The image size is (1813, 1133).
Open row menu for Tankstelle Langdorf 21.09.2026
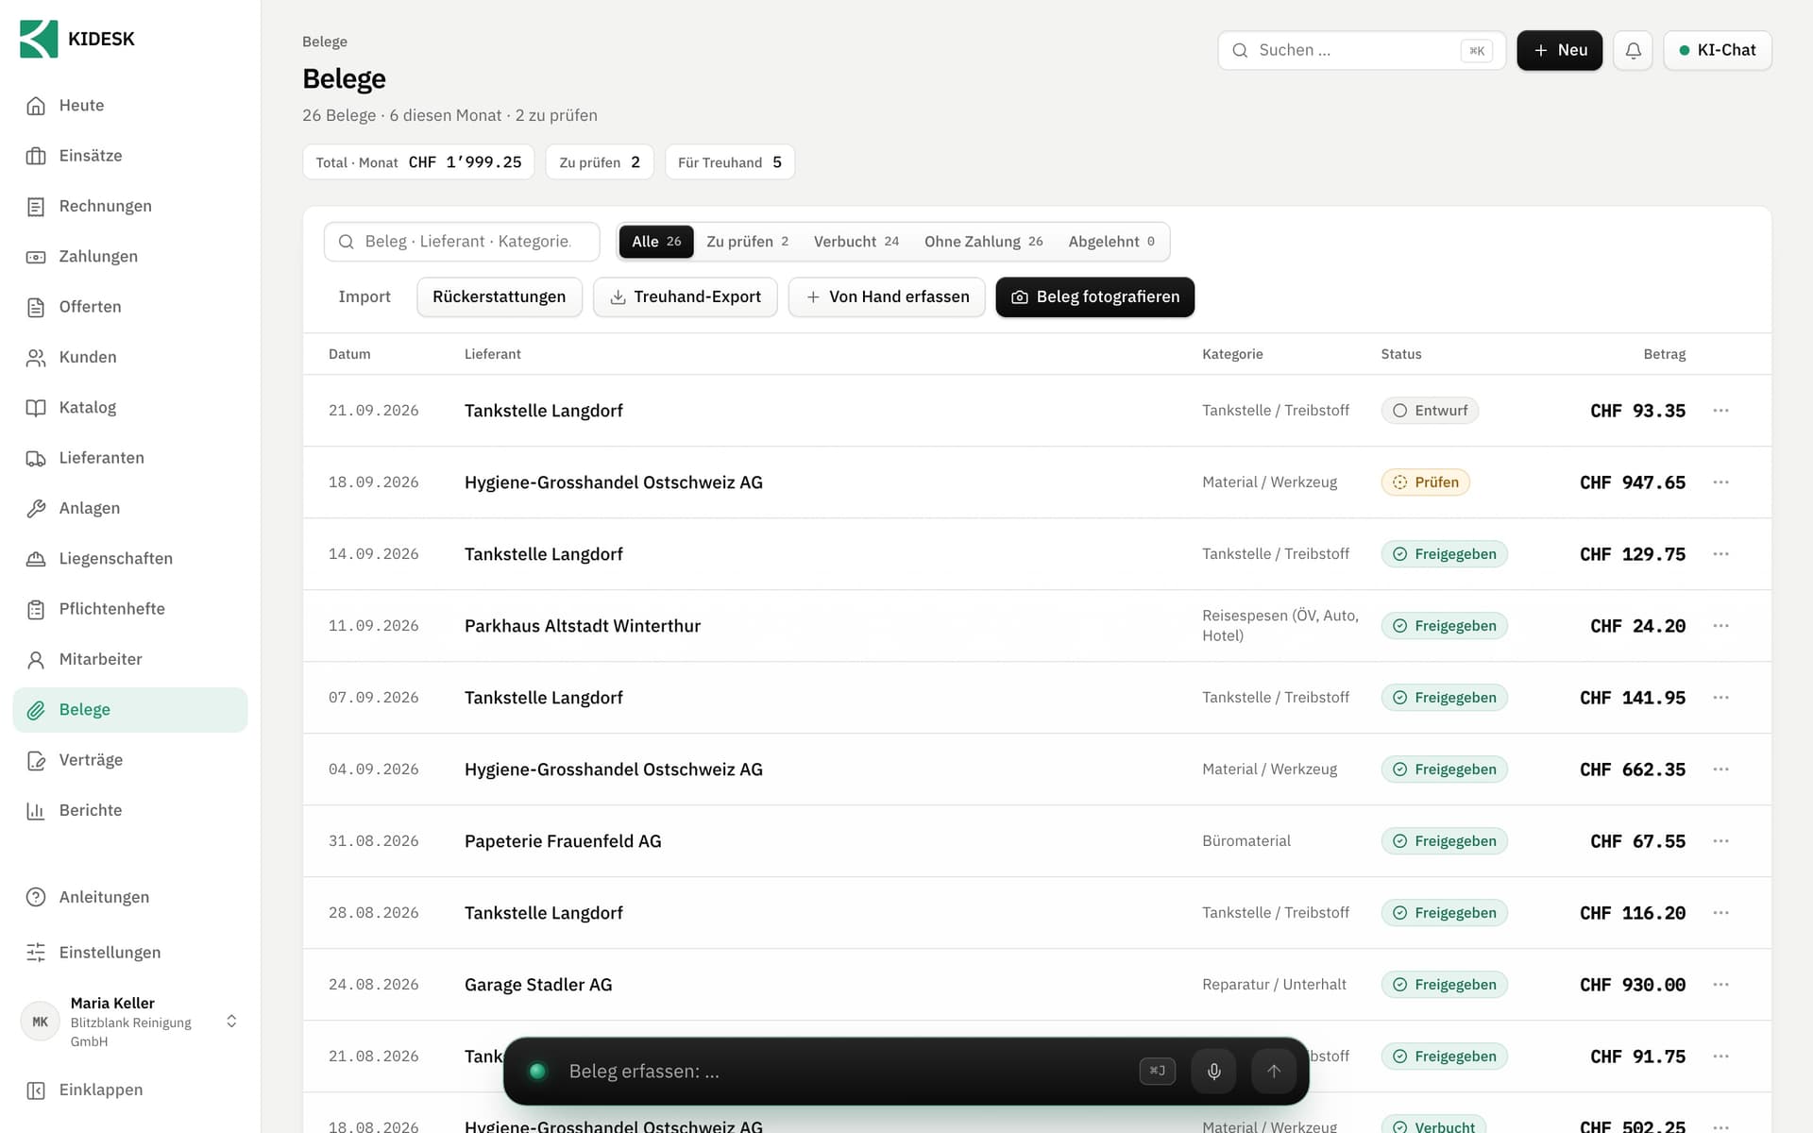click(x=1720, y=411)
